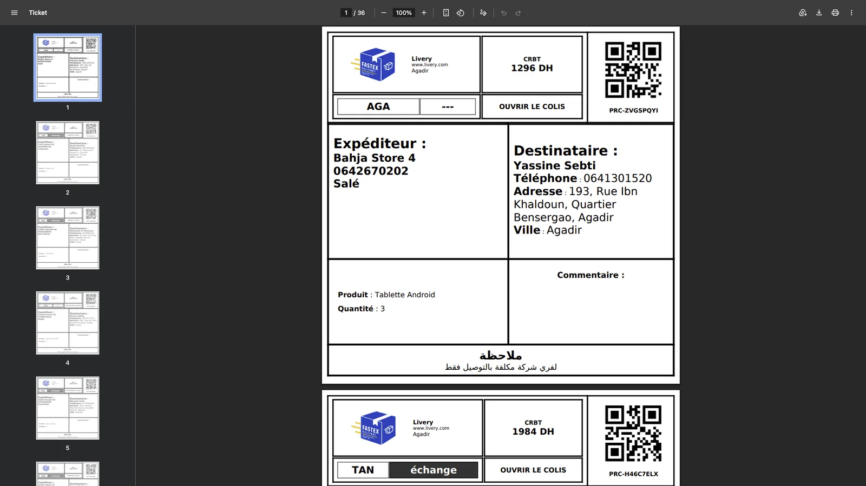Click the Ville Agadir line
This screenshot has width=866, height=486.
point(548,230)
